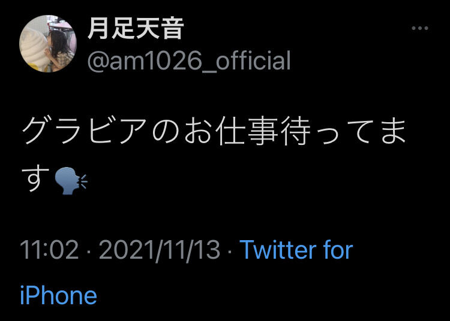Open the 月足天音 display name
This screenshot has width=450, height=321.
(136, 28)
